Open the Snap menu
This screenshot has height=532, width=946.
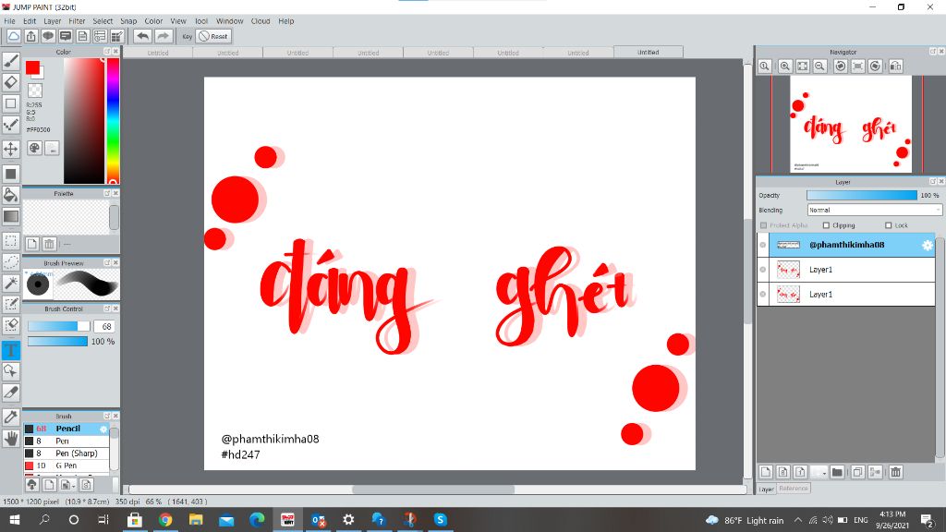point(128,21)
